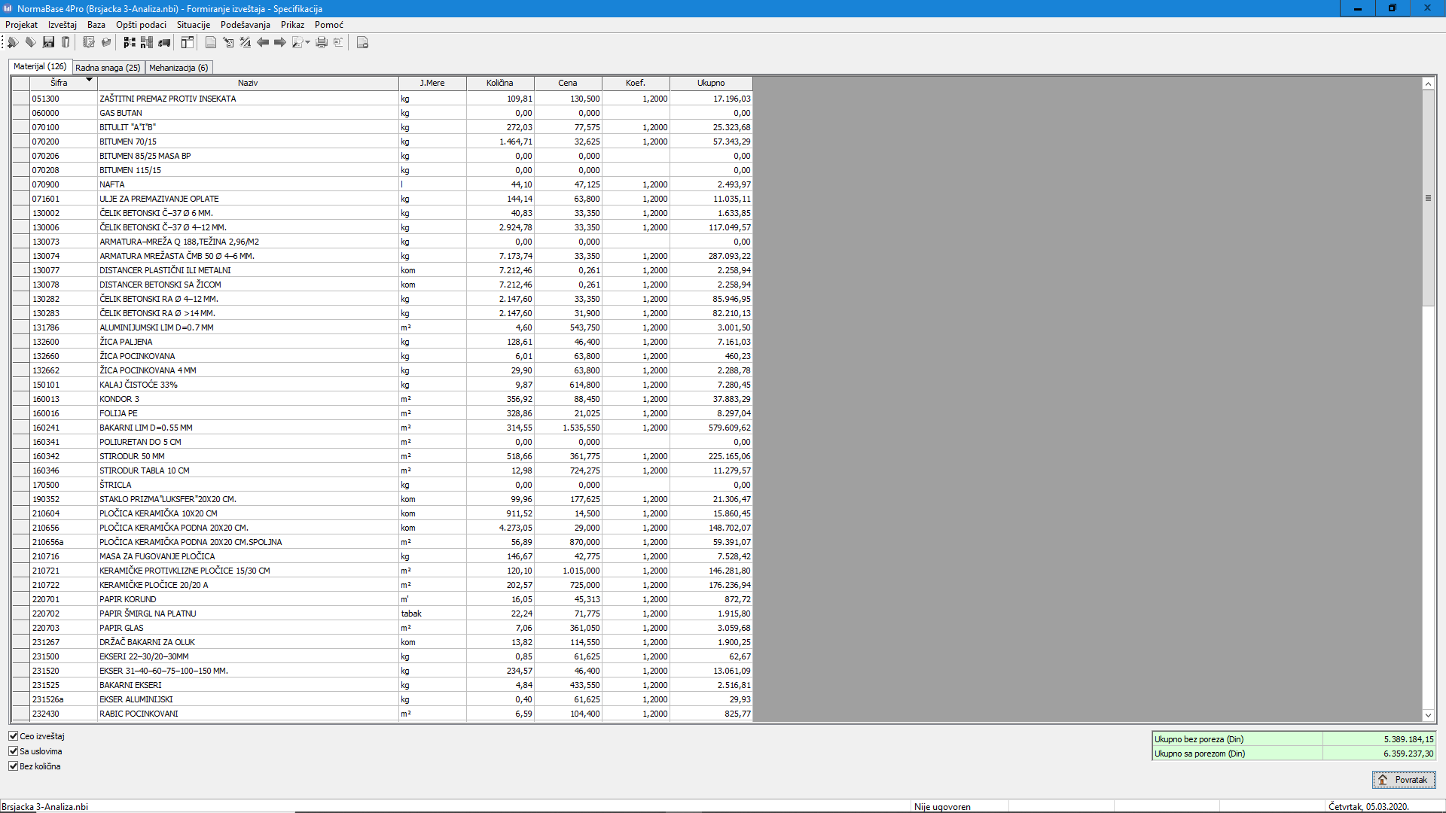Click the left arrow back icon

coord(263,42)
